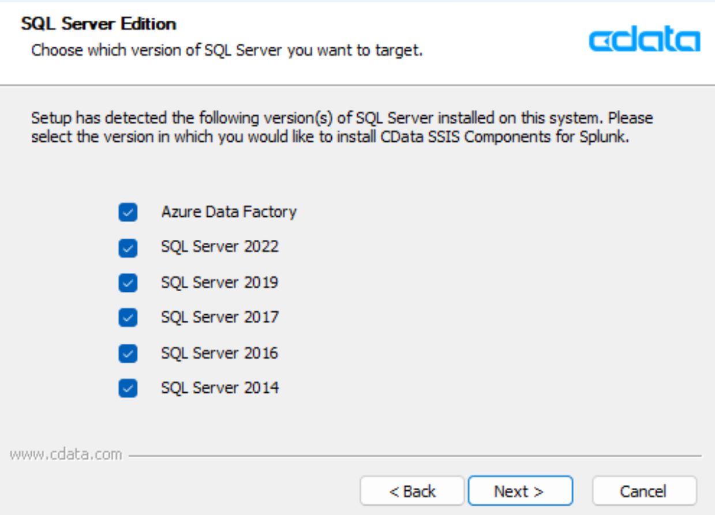
Task: Toggle the SQL Server 2022 checkbox
Action: 128,248
